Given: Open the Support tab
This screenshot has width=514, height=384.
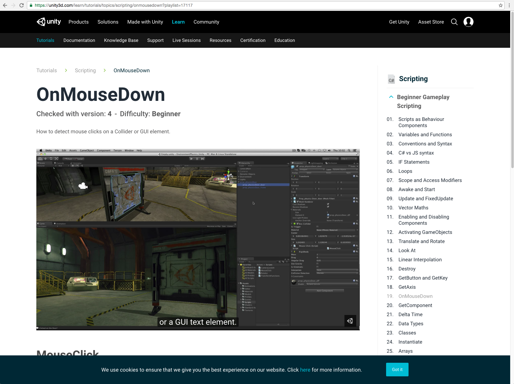Looking at the screenshot, I should pyautogui.click(x=155, y=40).
